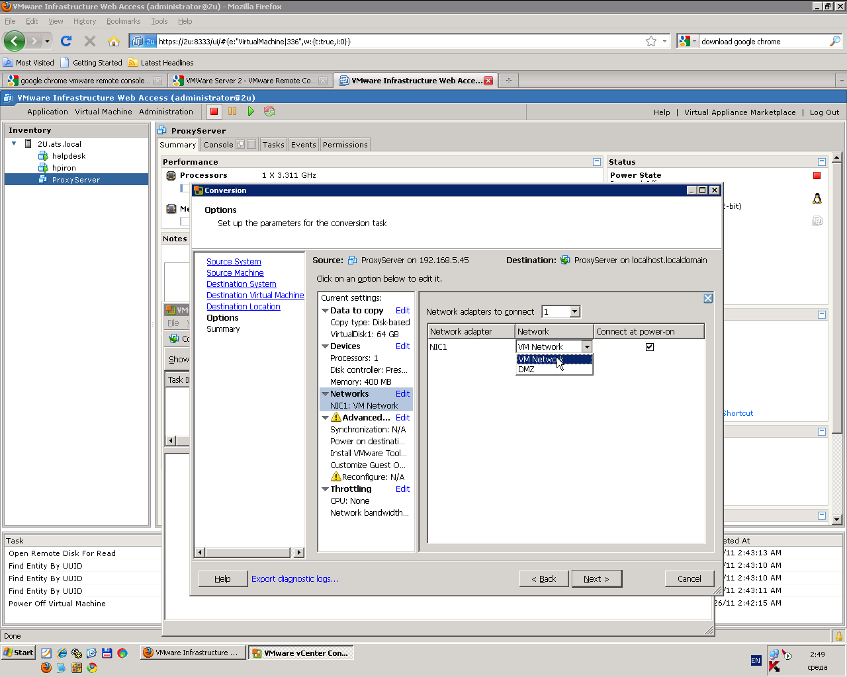Click the helpdesk virtual machine icon in Inventory
The image size is (847, 677).
pyautogui.click(x=44, y=156)
